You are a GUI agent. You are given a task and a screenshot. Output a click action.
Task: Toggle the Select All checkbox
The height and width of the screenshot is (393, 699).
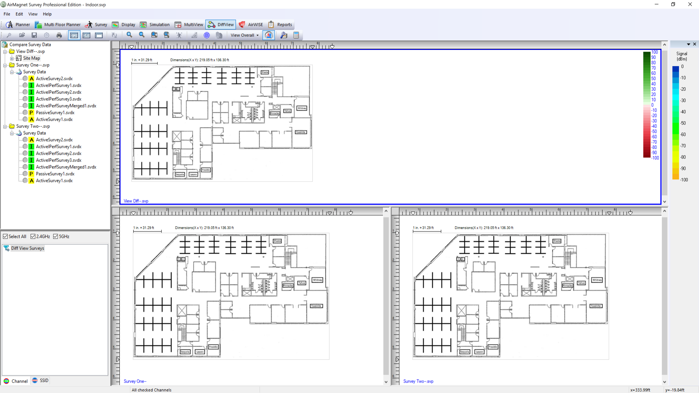pos(5,236)
